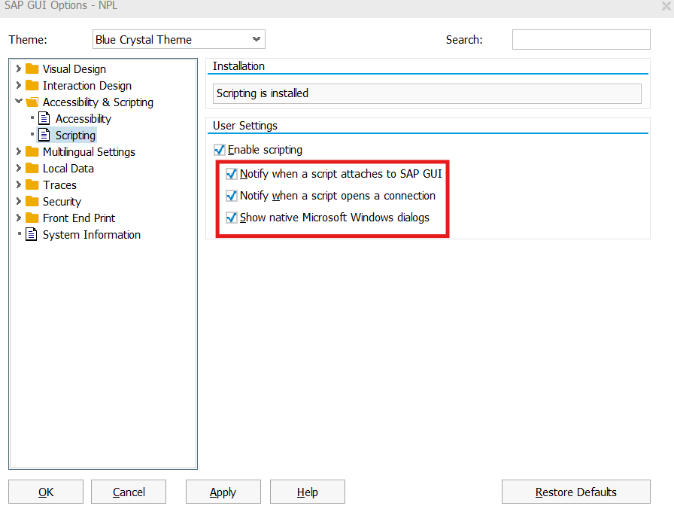The width and height of the screenshot is (674, 521).
Task: Uncheck Notify when a script opens a connection
Action: coord(231,196)
